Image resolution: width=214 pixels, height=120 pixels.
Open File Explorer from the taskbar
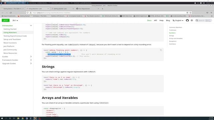(18, 118)
